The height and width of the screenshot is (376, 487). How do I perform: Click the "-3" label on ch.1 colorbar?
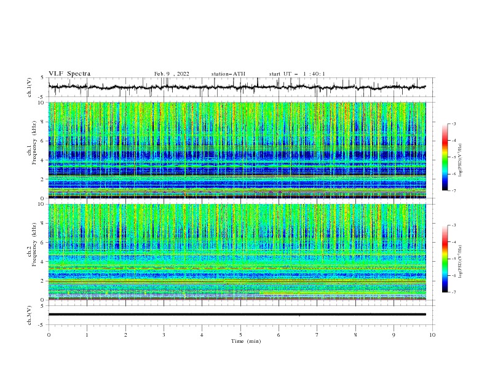click(x=454, y=123)
